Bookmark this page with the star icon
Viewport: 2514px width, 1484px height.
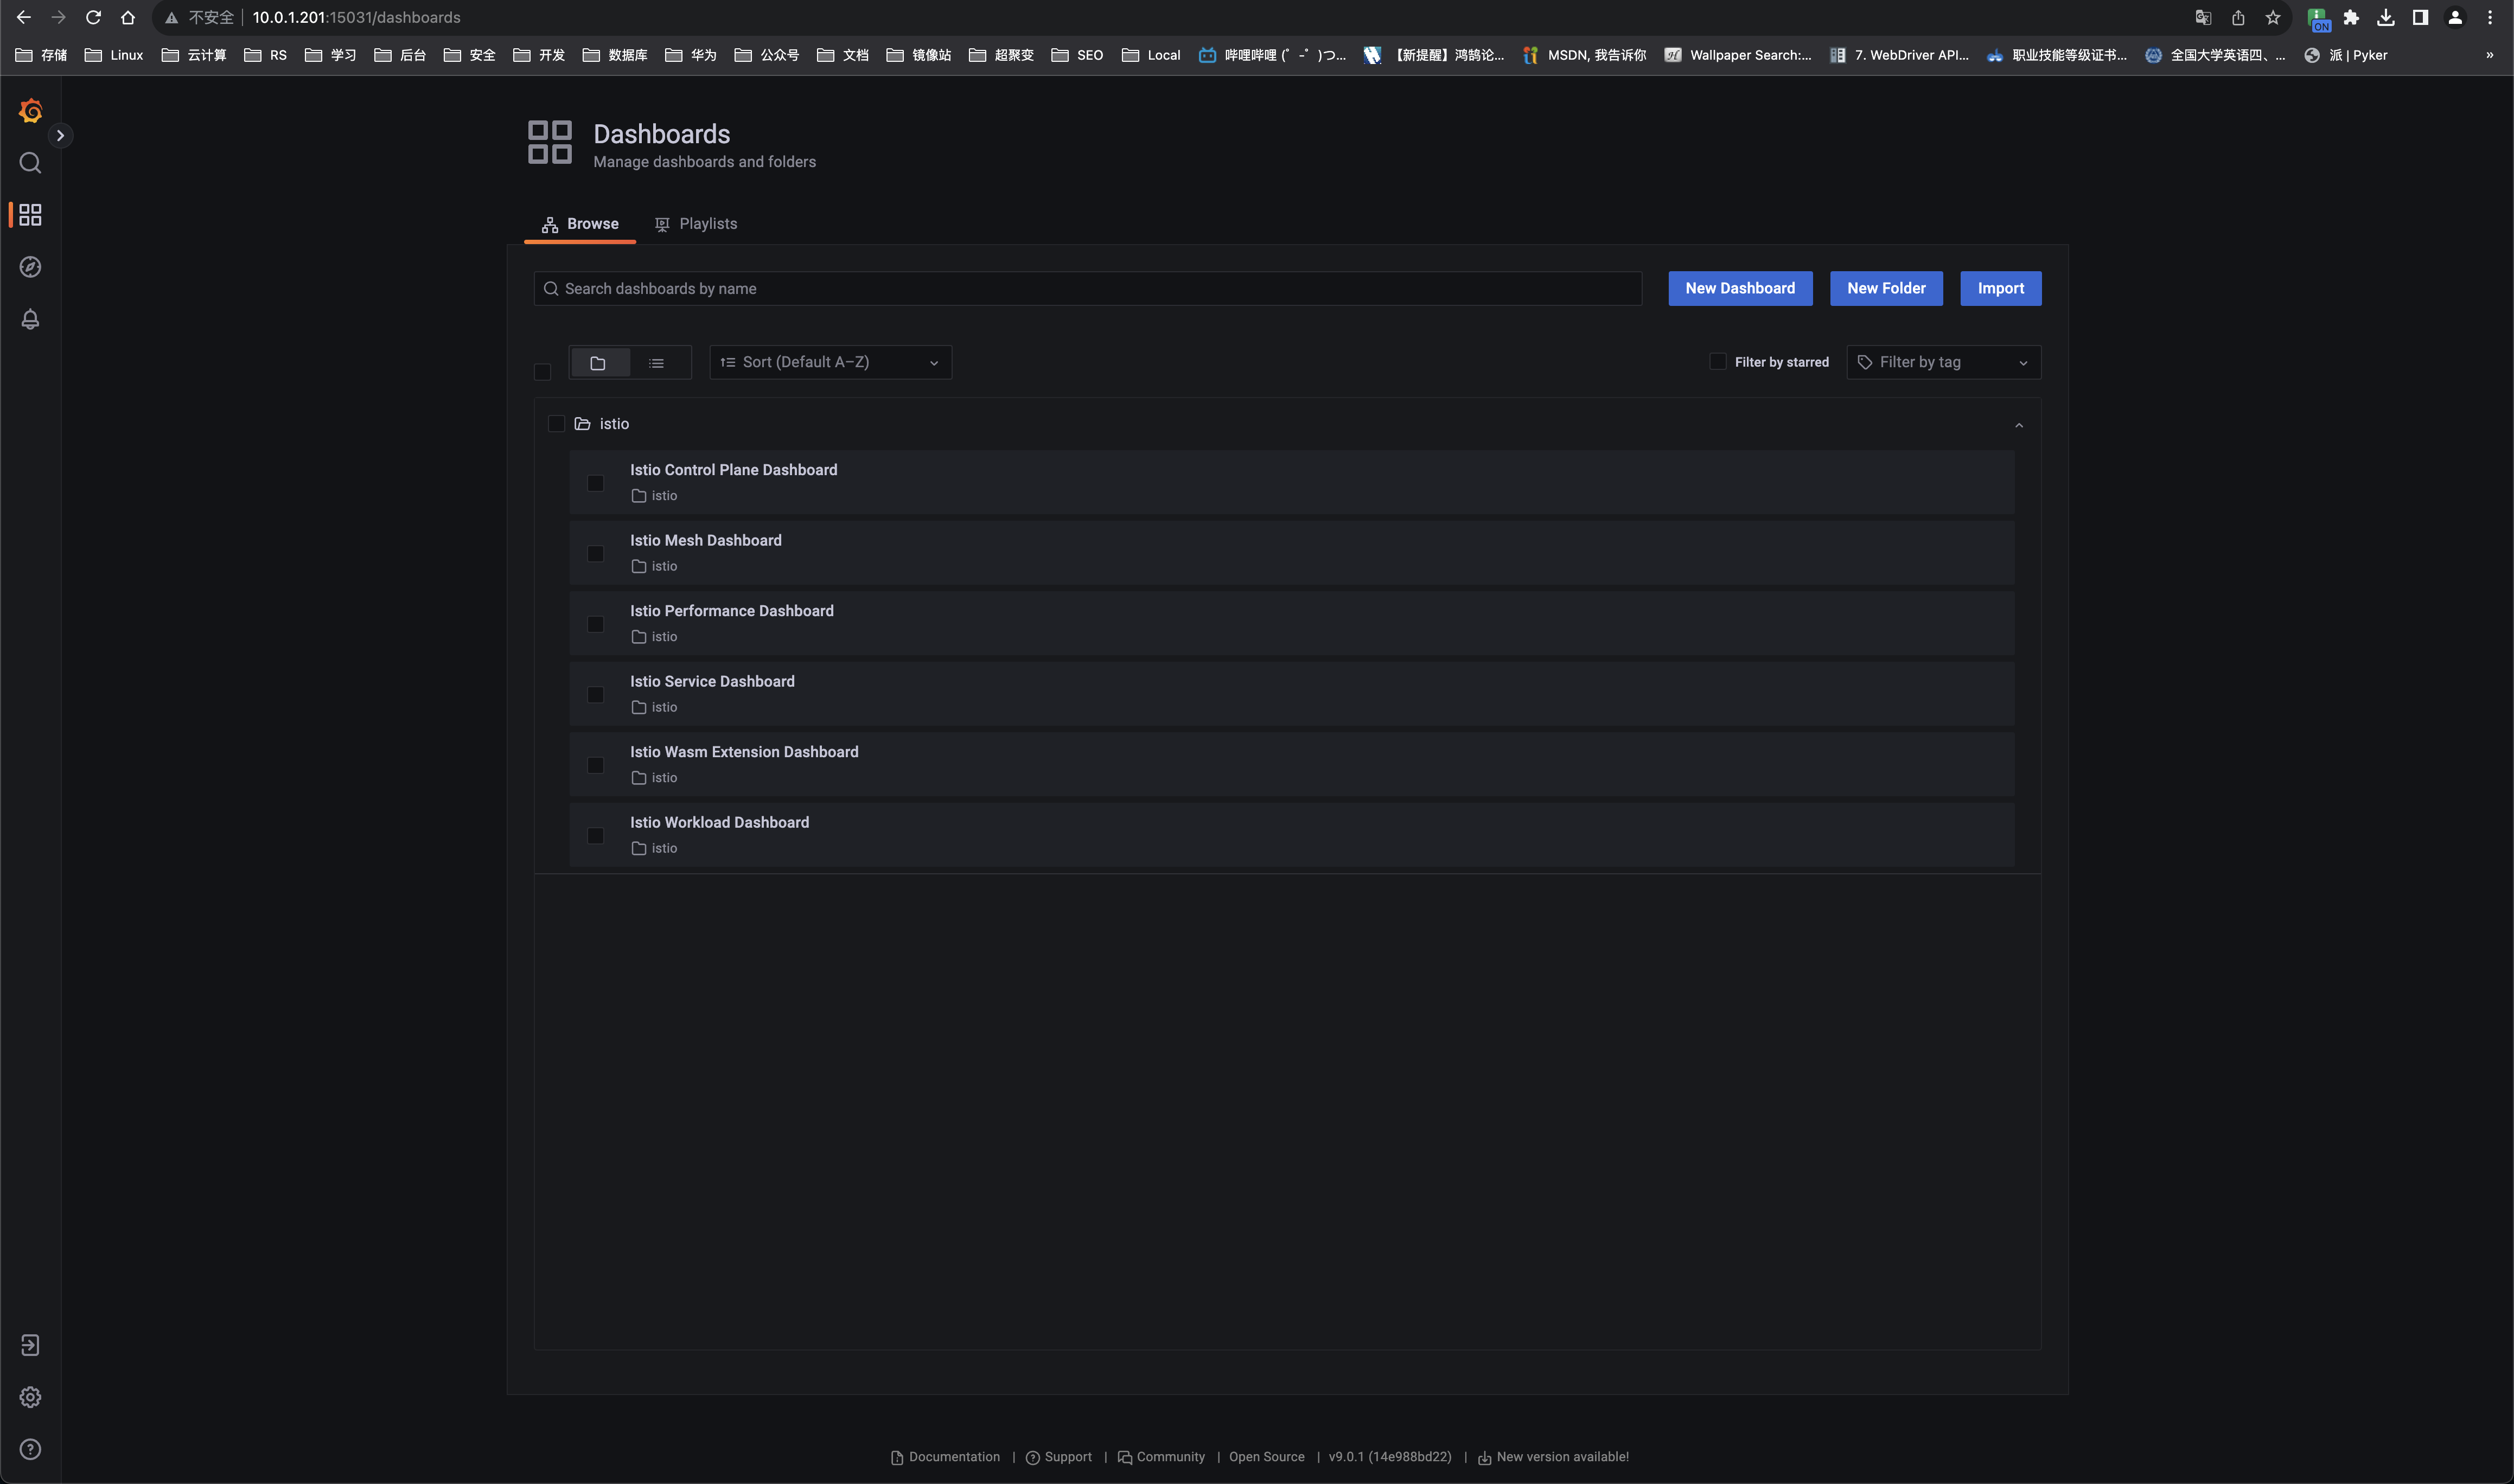pos(2273,17)
